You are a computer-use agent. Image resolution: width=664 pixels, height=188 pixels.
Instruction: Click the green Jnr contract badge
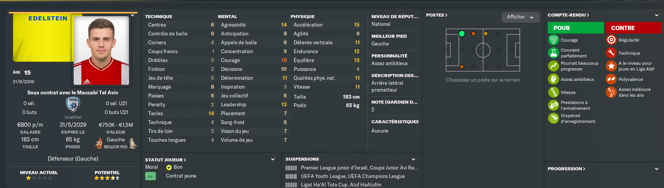[x=150, y=176]
